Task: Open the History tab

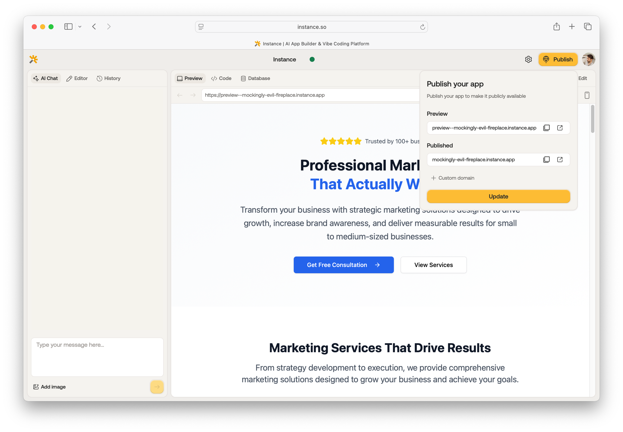Action: coord(108,78)
